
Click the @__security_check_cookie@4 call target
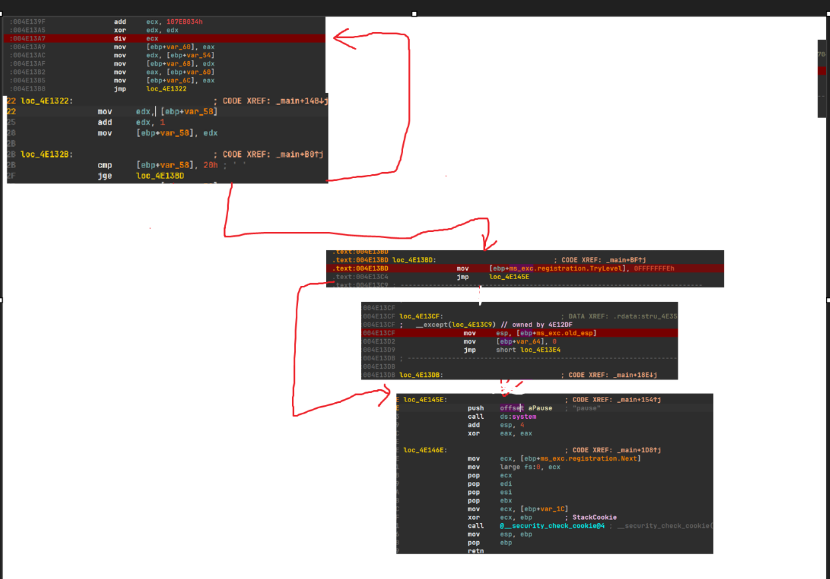click(x=552, y=526)
